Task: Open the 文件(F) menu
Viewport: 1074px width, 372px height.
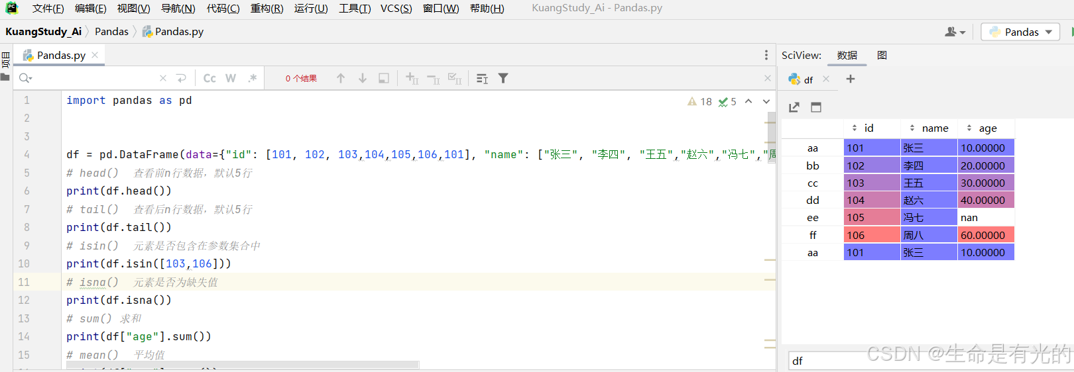Action: point(48,8)
